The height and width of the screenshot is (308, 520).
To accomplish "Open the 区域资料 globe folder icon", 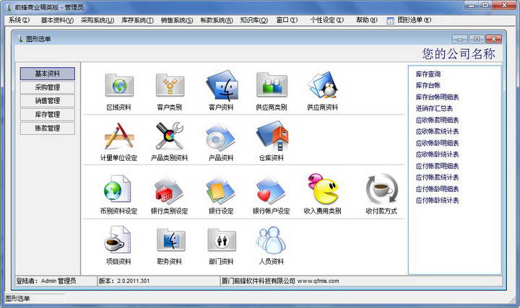I will [119, 85].
